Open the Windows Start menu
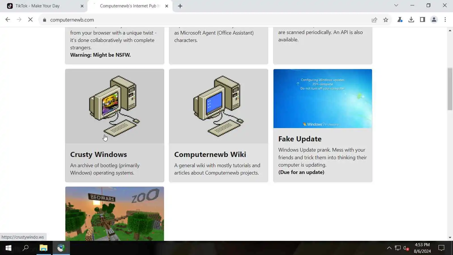The height and width of the screenshot is (255, 453). click(x=8, y=248)
